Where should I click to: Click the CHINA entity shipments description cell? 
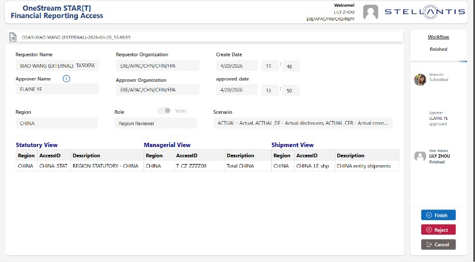[367, 166]
